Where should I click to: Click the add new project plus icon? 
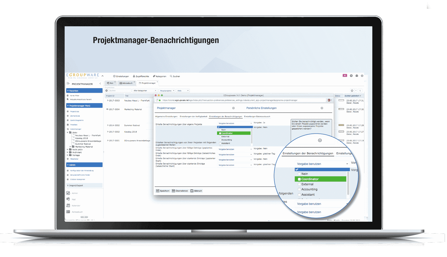click(x=107, y=90)
